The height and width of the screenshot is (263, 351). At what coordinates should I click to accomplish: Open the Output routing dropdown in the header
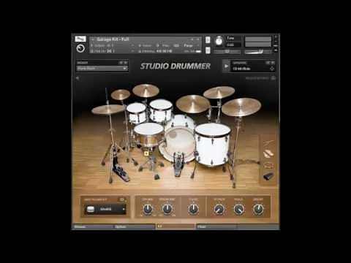(112, 45)
